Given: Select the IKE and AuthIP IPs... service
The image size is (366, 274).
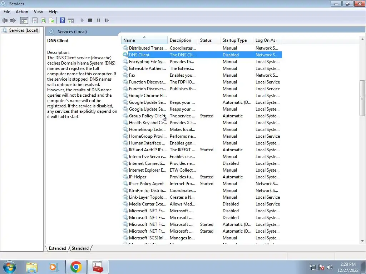Looking at the screenshot, I should (x=202, y=150).
